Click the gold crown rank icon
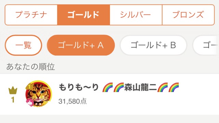219x123 pixels. tap(13, 90)
